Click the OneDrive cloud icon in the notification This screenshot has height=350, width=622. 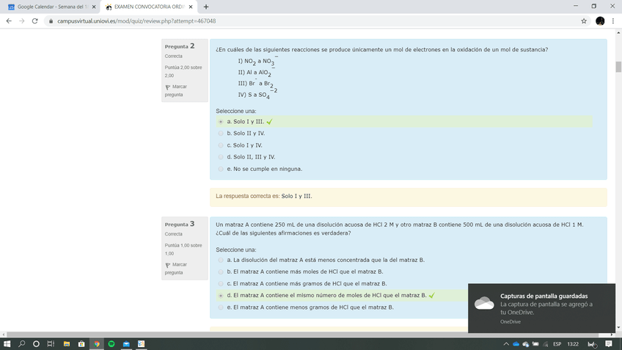click(484, 304)
